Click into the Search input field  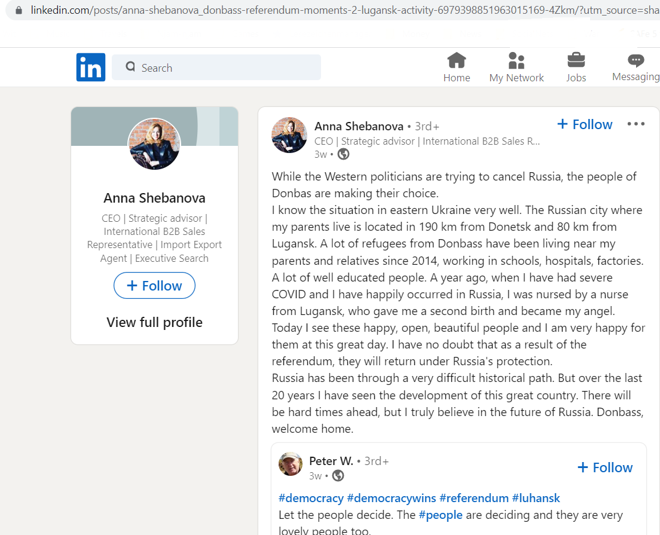(216, 68)
